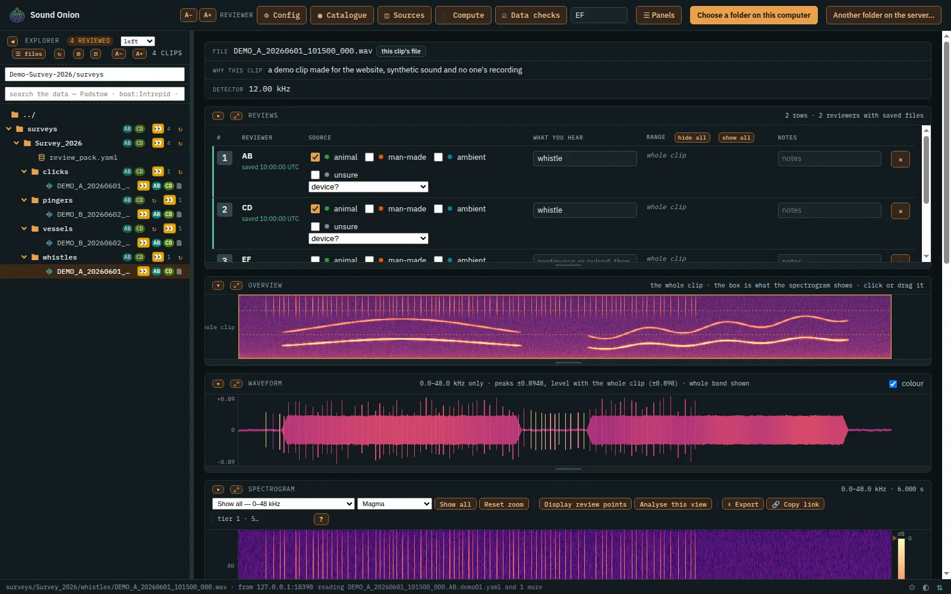The height and width of the screenshot is (594, 951).
Task: Uncheck animal source for reviewer AB
Action: [315, 157]
